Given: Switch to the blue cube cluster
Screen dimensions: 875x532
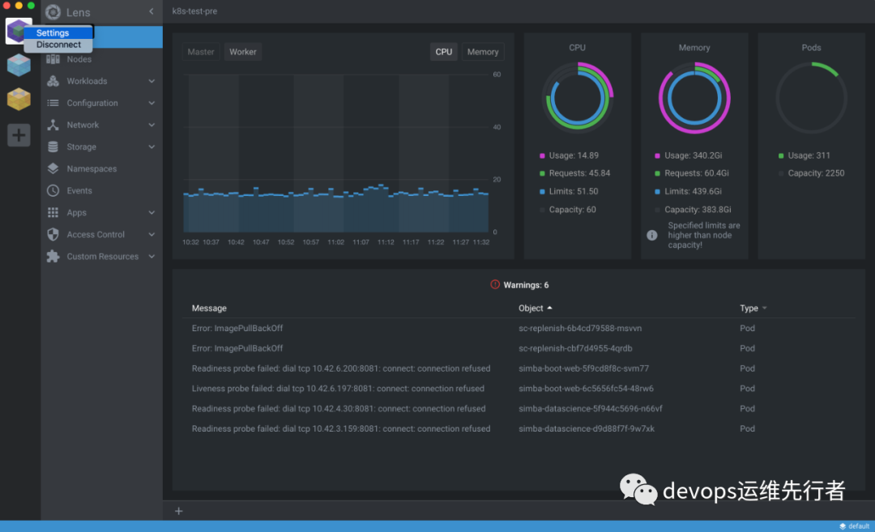Looking at the screenshot, I should (x=19, y=66).
